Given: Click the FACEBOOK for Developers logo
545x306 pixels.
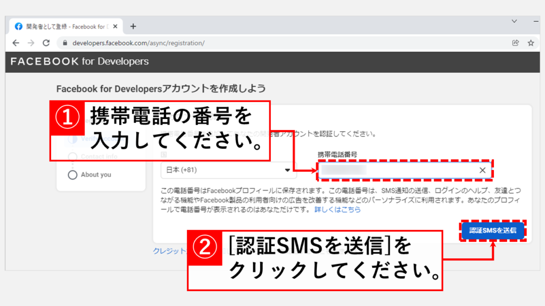Looking at the screenshot, I should (80, 62).
